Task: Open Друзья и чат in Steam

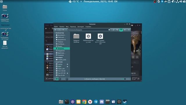Action: tap(136, 78)
